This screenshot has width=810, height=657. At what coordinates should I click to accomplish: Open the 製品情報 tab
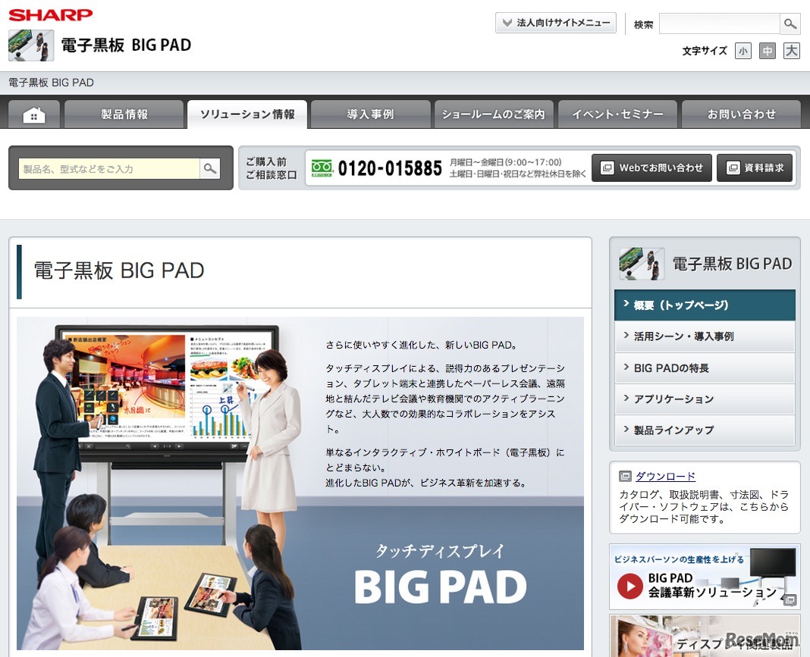[x=124, y=114]
